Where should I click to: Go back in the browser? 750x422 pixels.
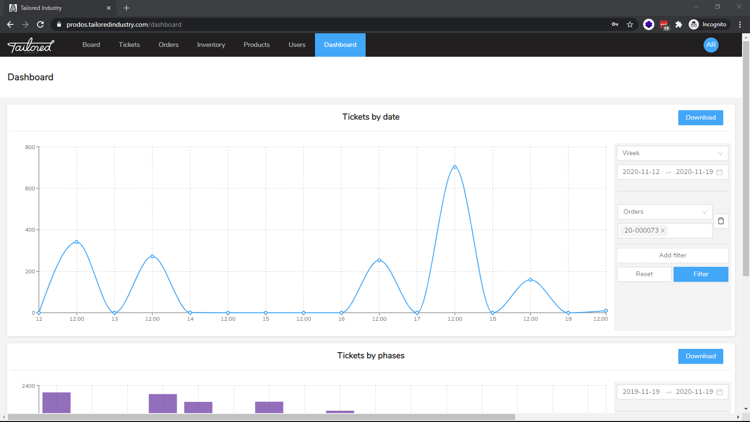click(x=10, y=24)
